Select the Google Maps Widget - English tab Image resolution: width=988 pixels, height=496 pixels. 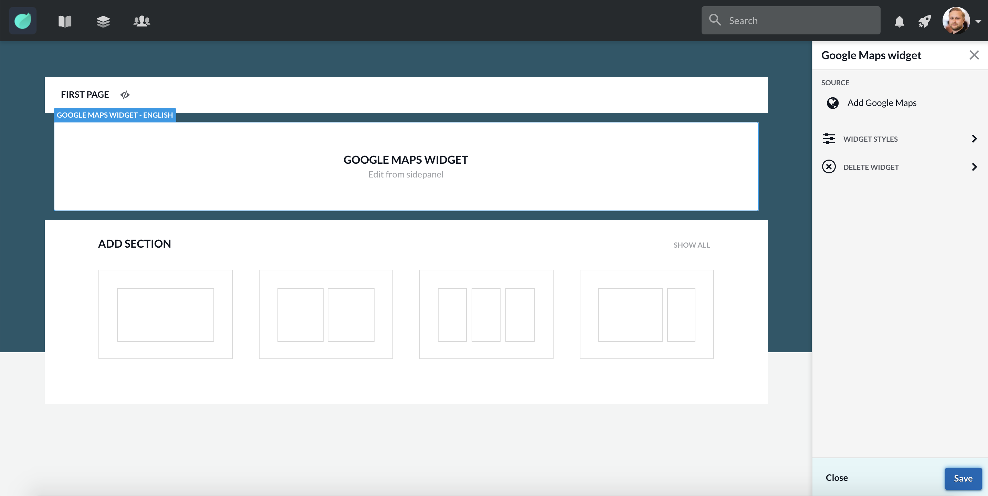(x=115, y=115)
